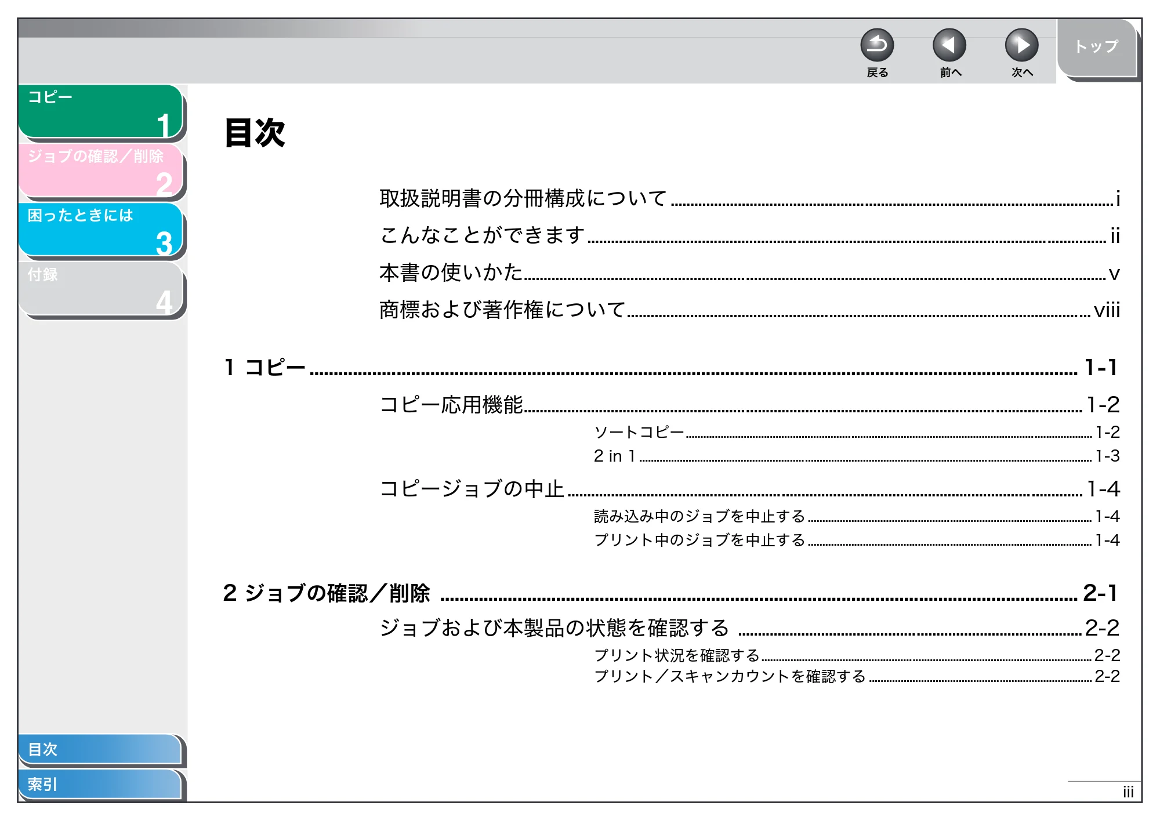Jump to 本書の使いかた section

pyautogui.click(x=749, y=273)
